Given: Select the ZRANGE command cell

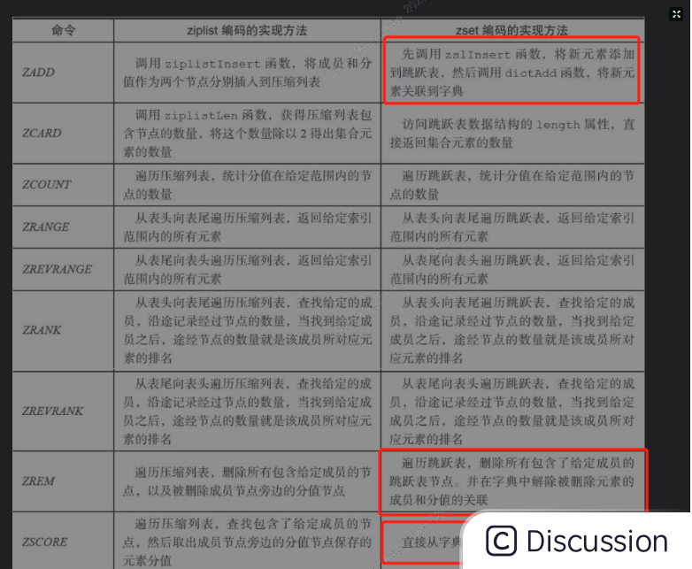Looking at the screenshot, I should (64, 227).
